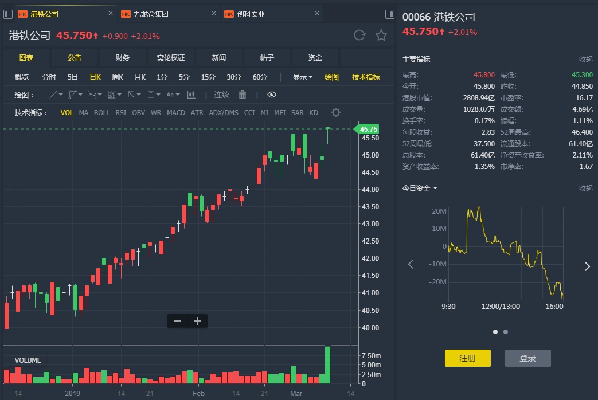Screen dimensions: 598x400
Task: Switch chart to 周K weekly candles
Action: 117,77
